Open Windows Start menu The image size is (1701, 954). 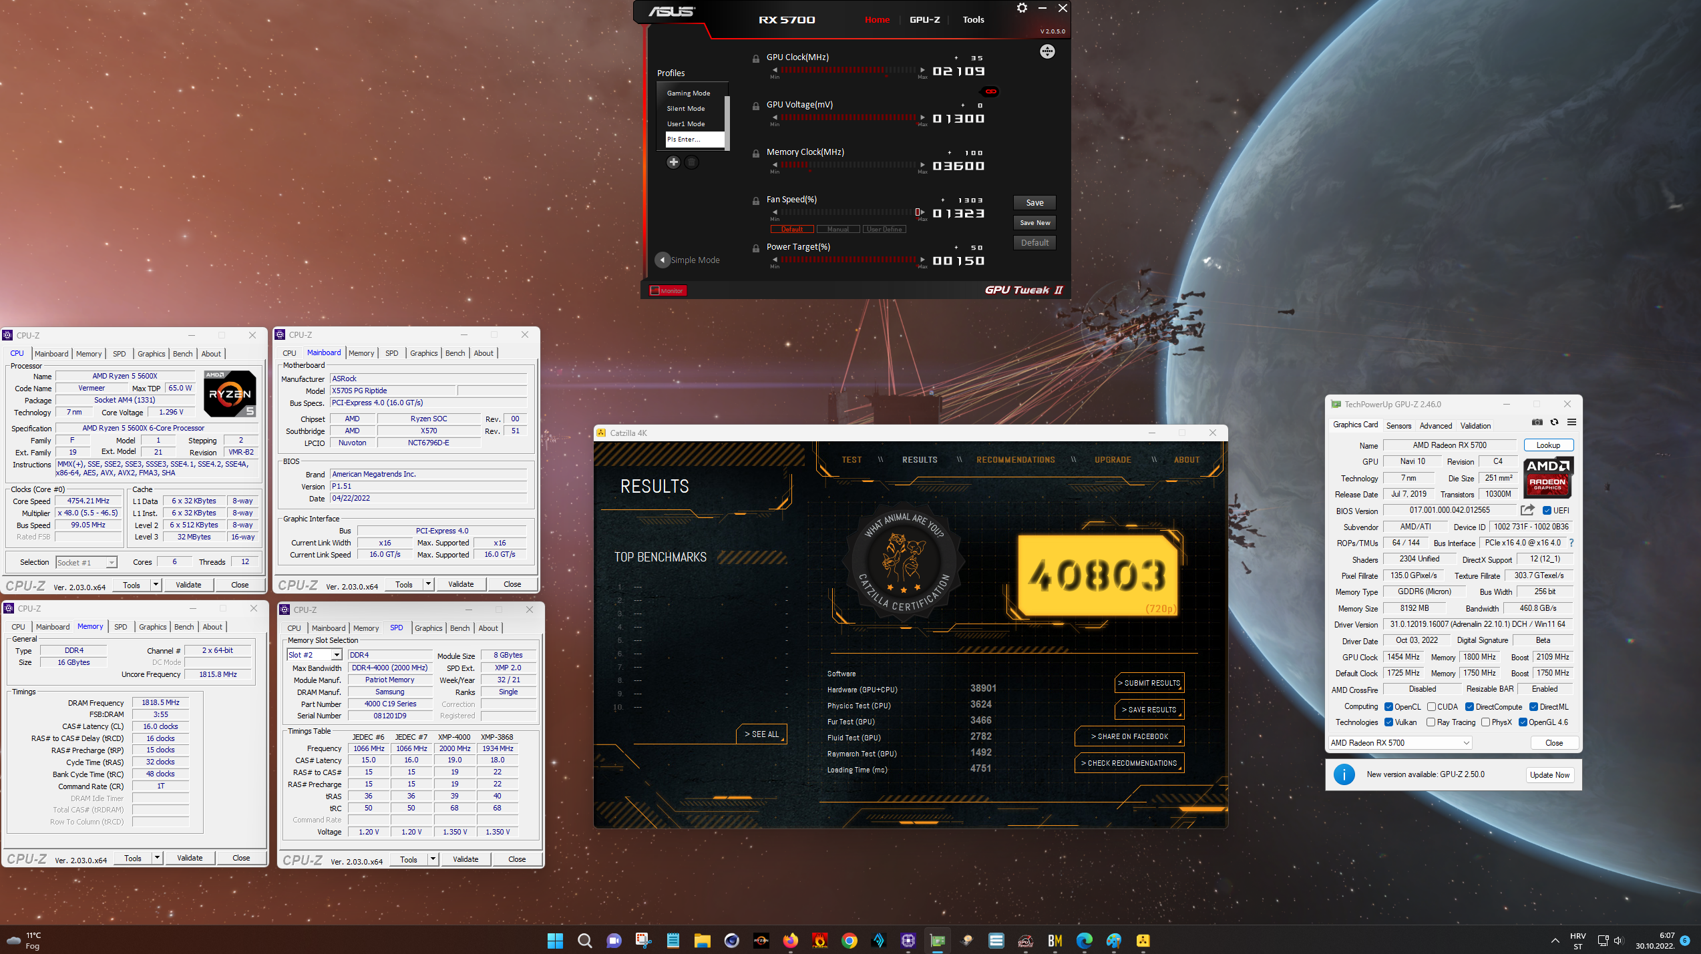(555, 941)
